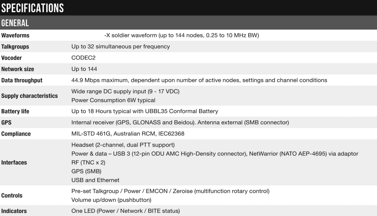The image size is (377, 216).
Task: Select the MIL-STD 461G compliance text
Action: point(128,134)
